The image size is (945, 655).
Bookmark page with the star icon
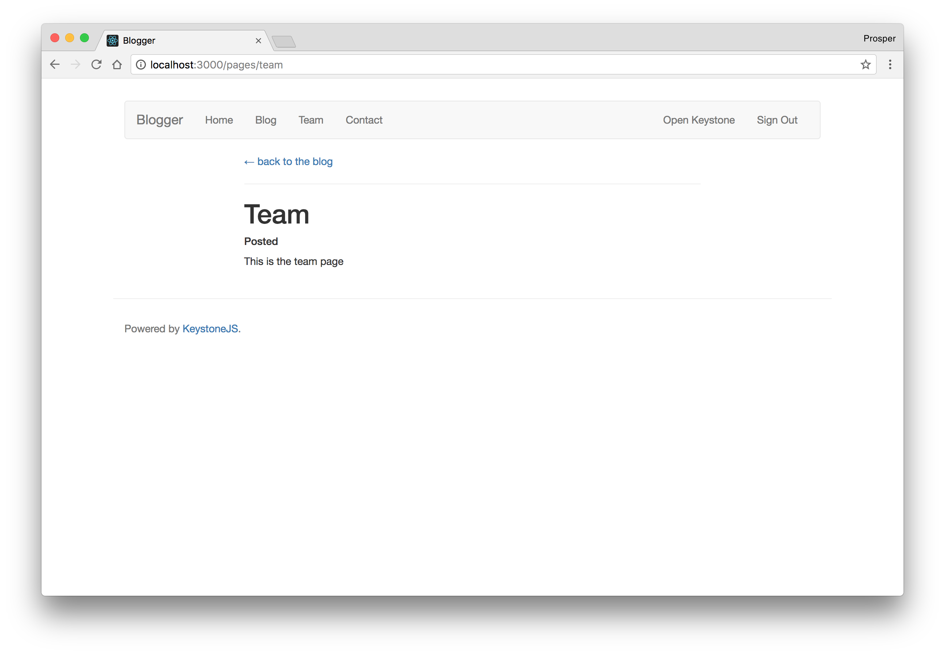(x=865, y=64)
